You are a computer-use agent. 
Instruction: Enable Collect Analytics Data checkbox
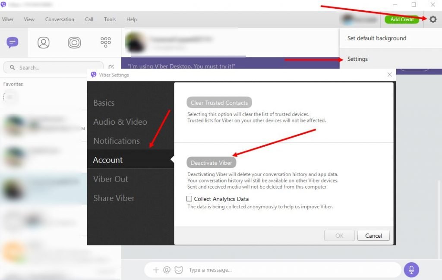coord(189,199)
